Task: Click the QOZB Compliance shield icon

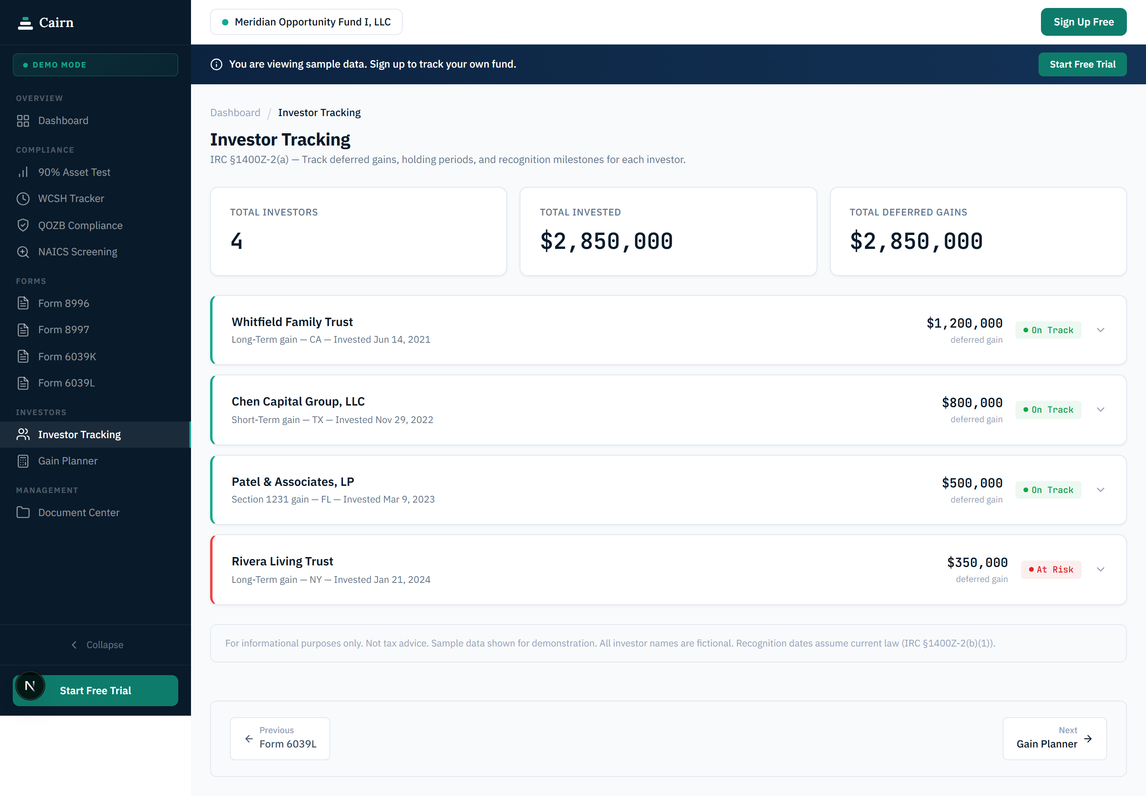Action: pos(23,225)
